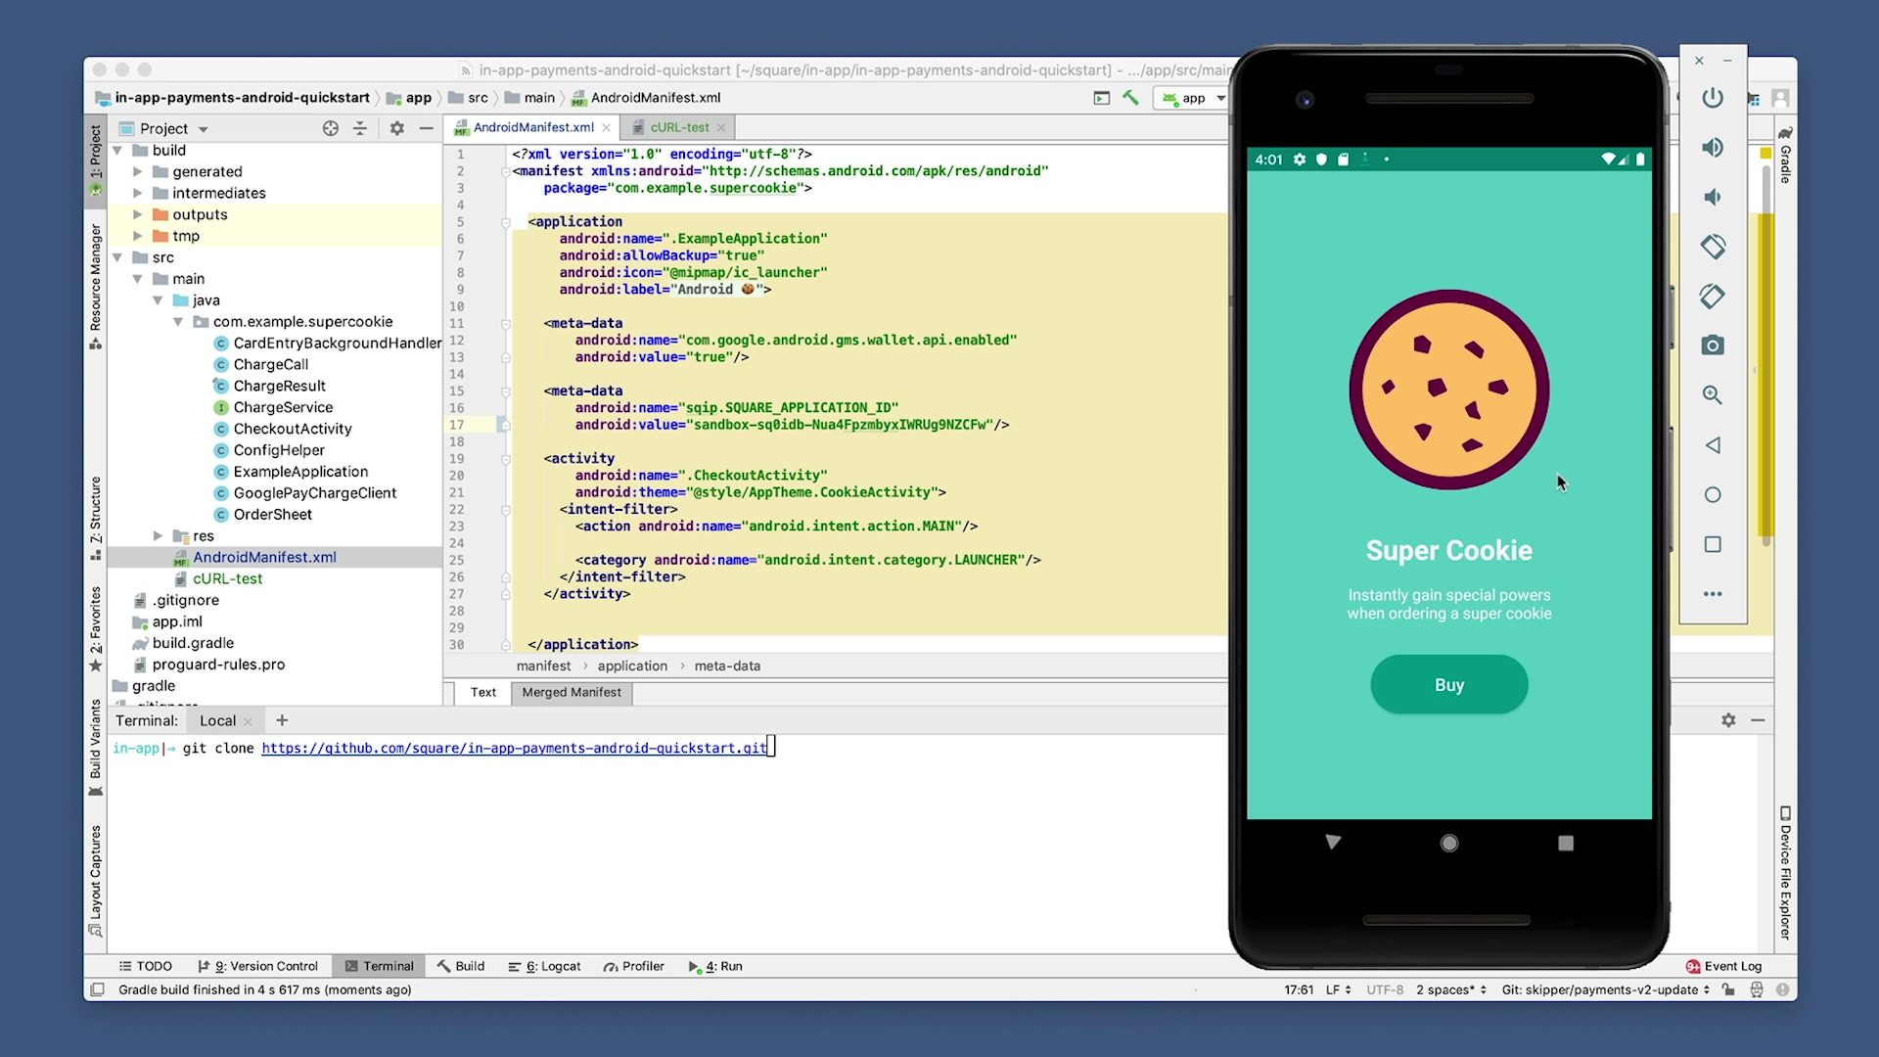This screenshot has width=1879, height=1057.
Task: Click the emulator take screenshot camera icon
Action: coord(1712,345)
